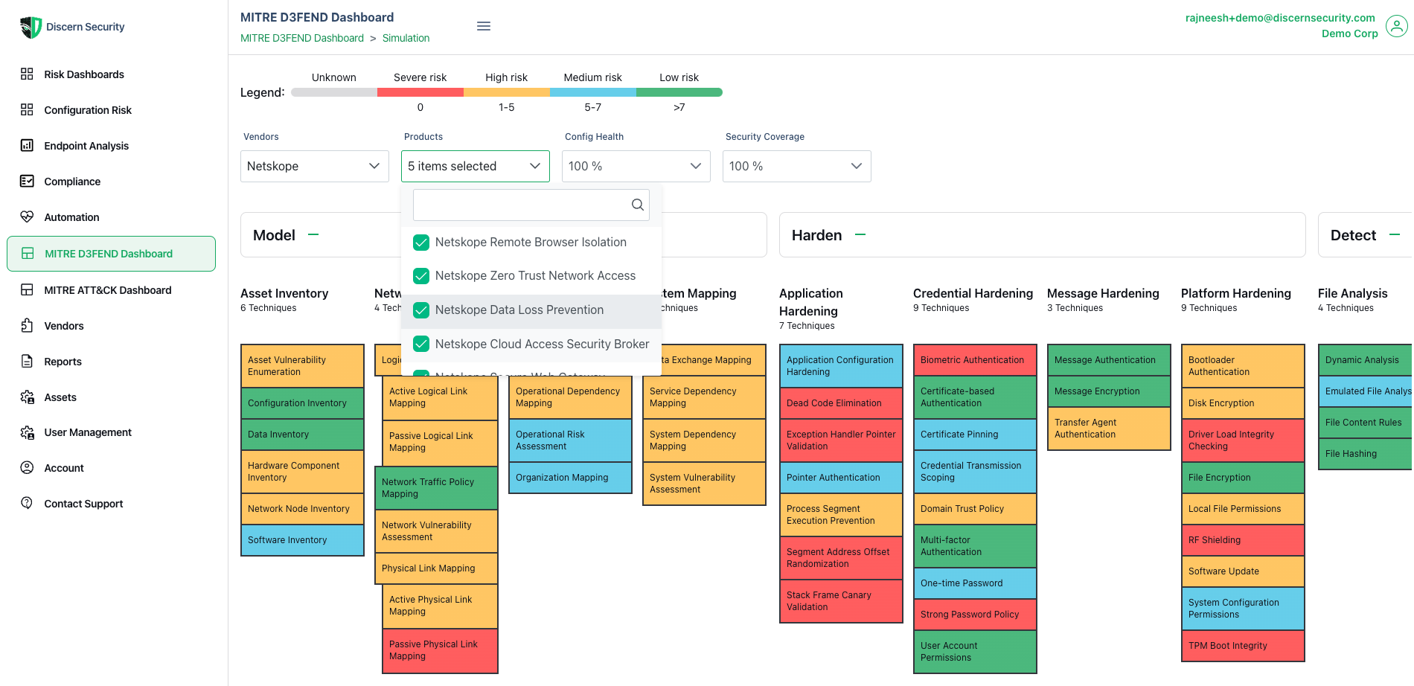Click the Account person icon
This screenshot has width=1414, height=686.
point(27,468)
